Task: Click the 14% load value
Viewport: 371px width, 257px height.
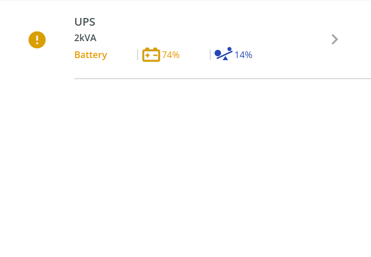Action: point(243,55)
